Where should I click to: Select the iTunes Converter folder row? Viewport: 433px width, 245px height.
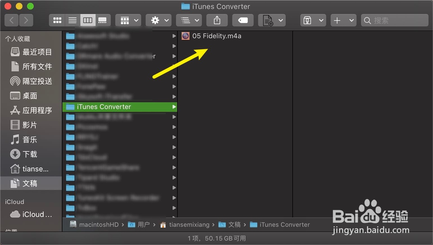coord(120,106)
